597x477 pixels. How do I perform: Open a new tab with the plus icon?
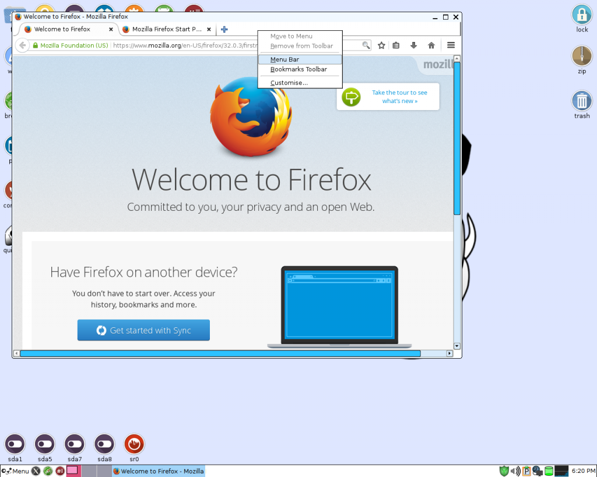224,29
